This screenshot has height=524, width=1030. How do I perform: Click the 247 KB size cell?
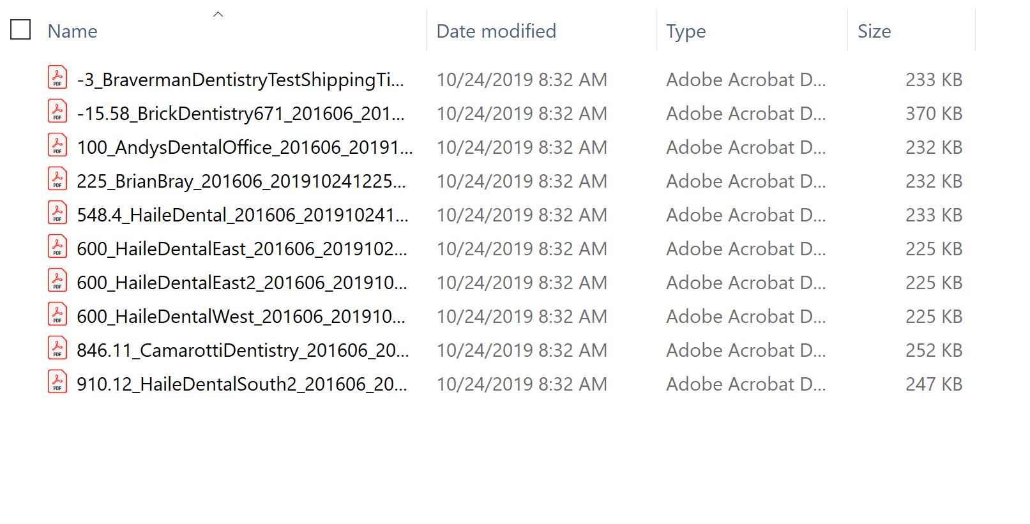[x=934, y=384]
